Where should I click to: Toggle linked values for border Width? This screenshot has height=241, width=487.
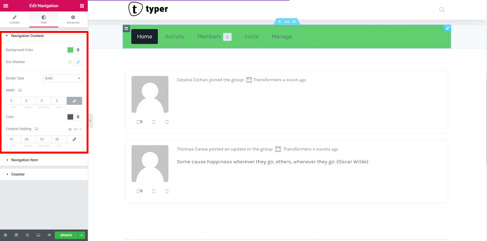pyautogui.click(x=74, y=101)
